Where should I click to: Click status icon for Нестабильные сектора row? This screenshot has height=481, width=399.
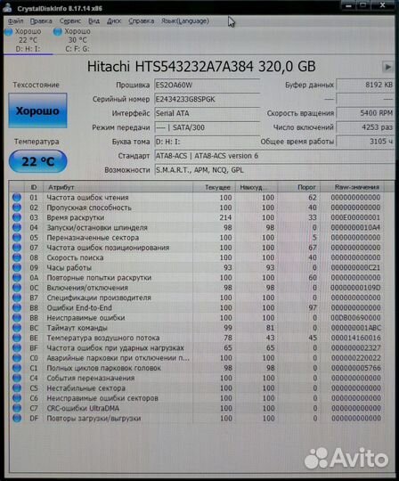point(17,388)
